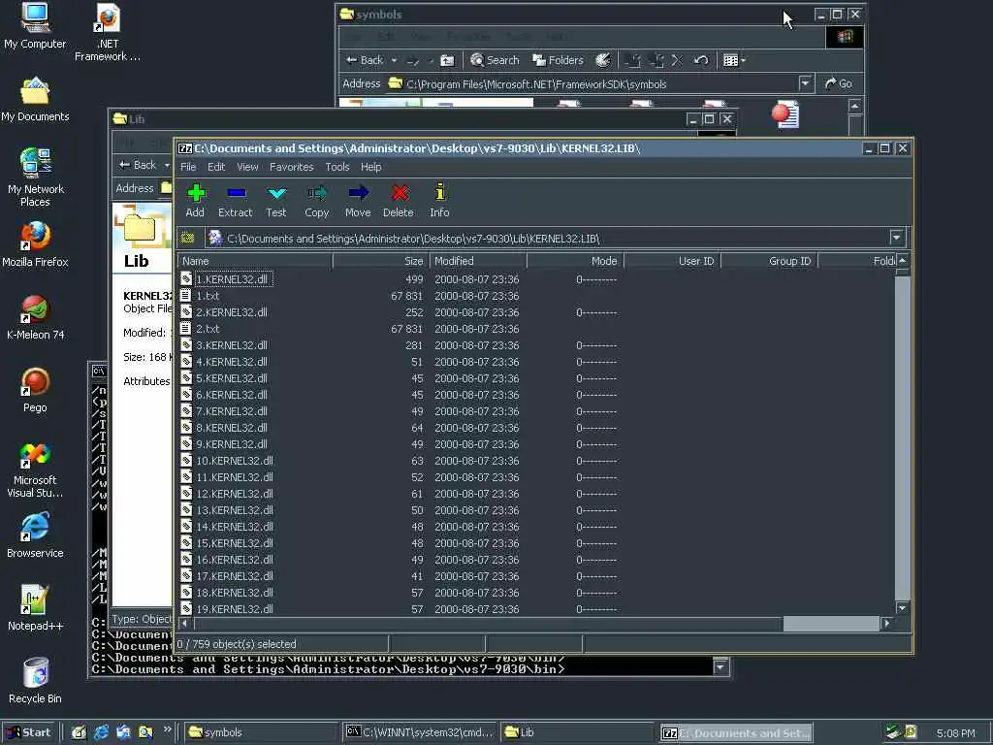Click the Modified column header
This screenshot has width=993, height=745.
(478, 261)
